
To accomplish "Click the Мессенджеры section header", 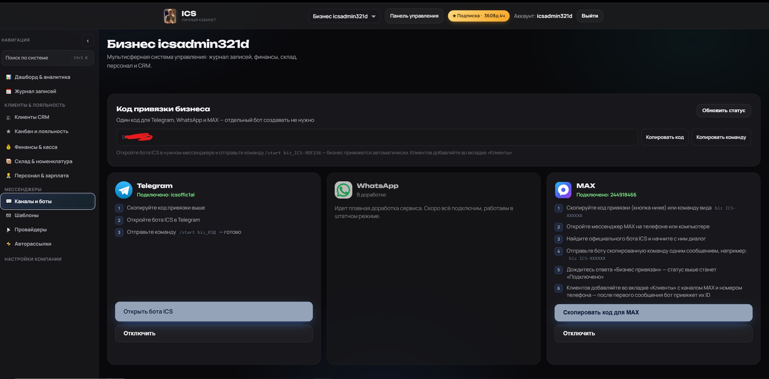I will point(23,190).
